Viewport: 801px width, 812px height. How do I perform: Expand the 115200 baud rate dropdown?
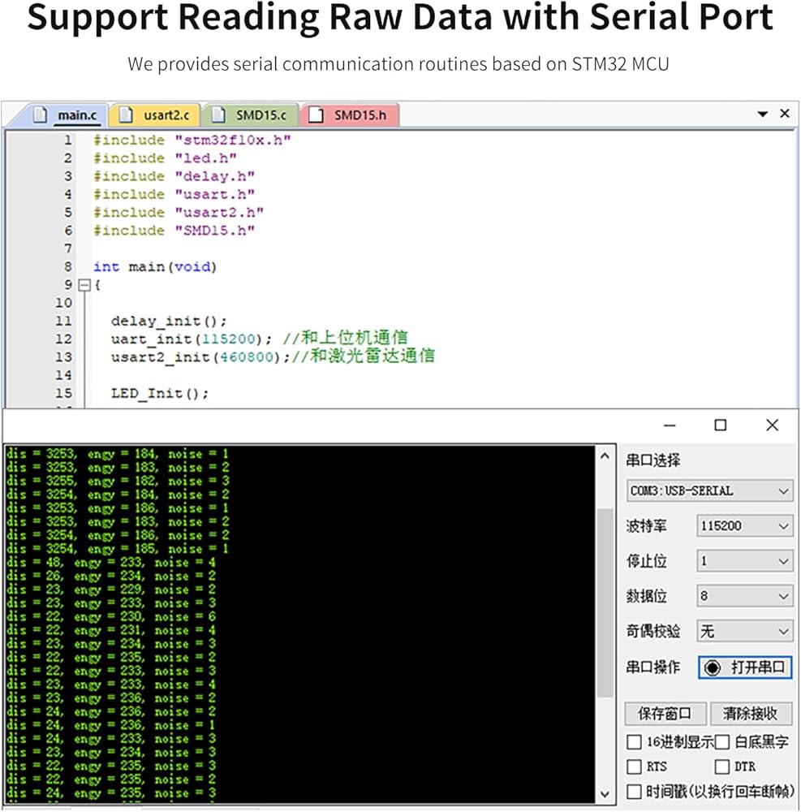(x=744, y=526)
